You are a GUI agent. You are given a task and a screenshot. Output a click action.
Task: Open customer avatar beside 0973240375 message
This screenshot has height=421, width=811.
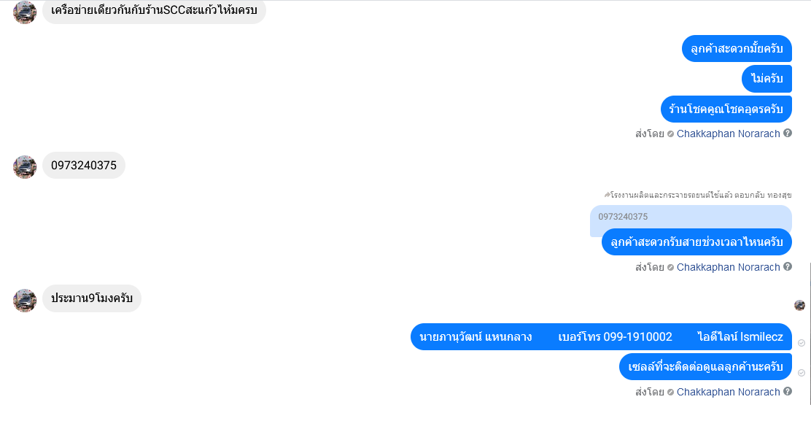click(24, 166)
